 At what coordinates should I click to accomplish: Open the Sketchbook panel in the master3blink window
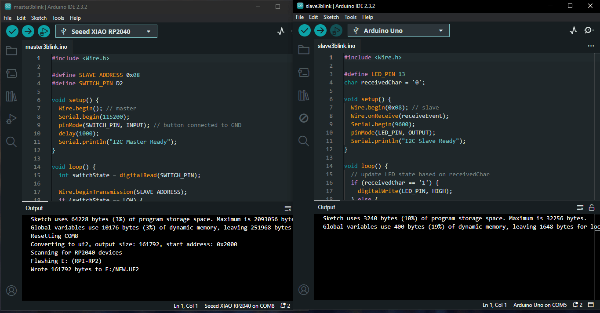click(x=11, y=51)
